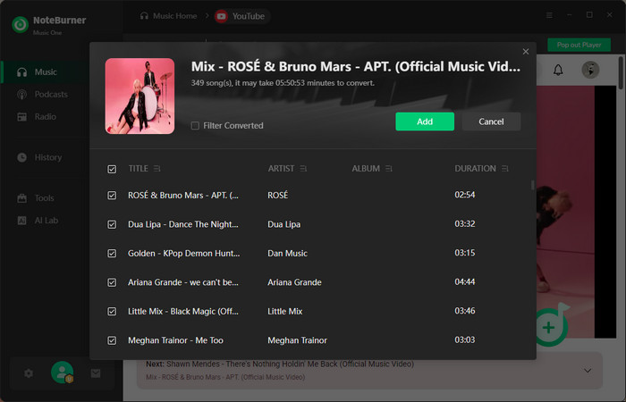
Task: Click the 'Dan Music' artist cell
Action: (287, 253)
